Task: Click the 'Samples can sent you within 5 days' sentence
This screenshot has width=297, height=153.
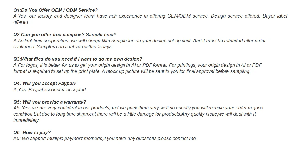Action: 74,47
